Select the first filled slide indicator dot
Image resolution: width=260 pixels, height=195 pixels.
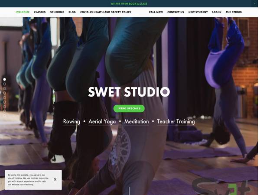pyautogui.click(x=4, y=79)
